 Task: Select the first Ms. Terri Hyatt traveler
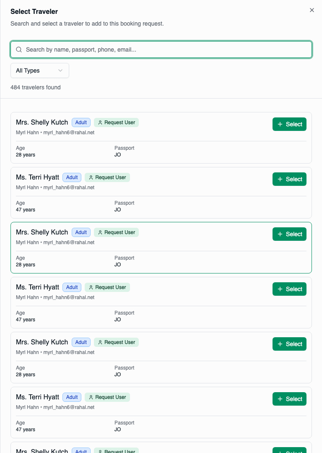(289, 179)
